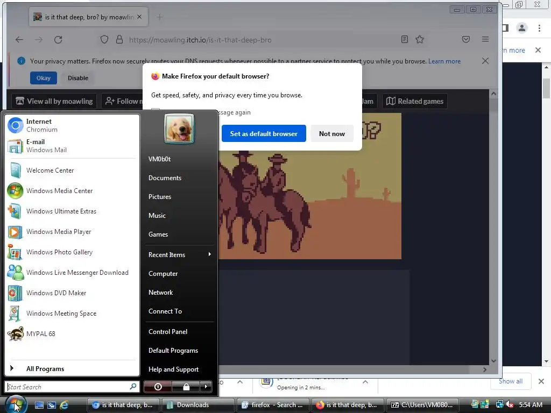This screenshot has height=413, width=551.
Task: Click Internet Explorer quick launch icon
Action: pos(64,405)
